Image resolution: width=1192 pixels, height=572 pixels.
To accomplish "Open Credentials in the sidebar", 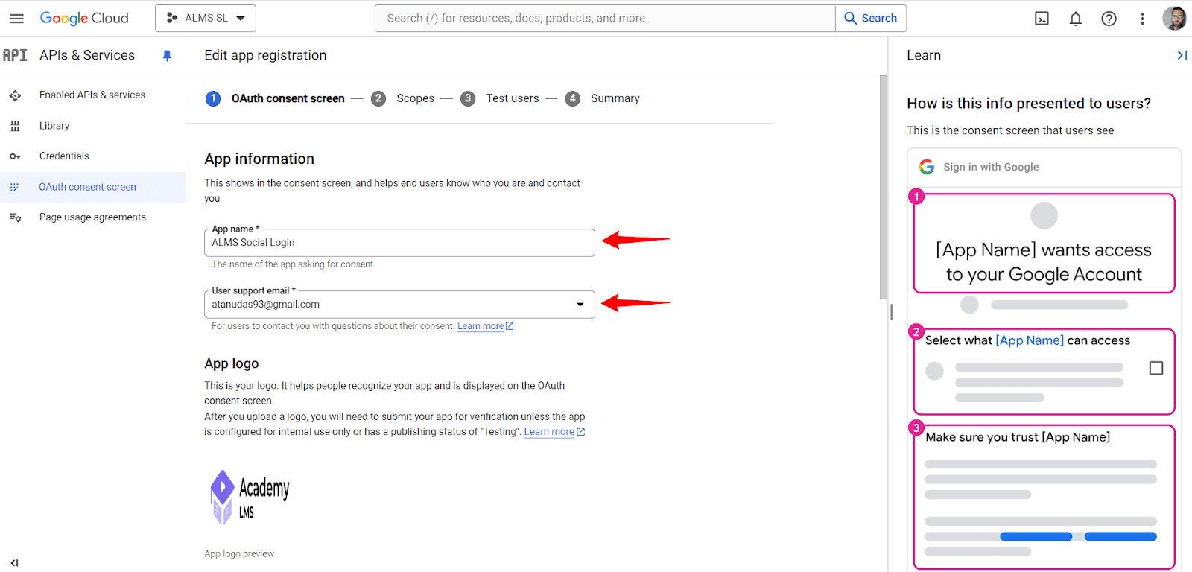I will pos(64,156).
